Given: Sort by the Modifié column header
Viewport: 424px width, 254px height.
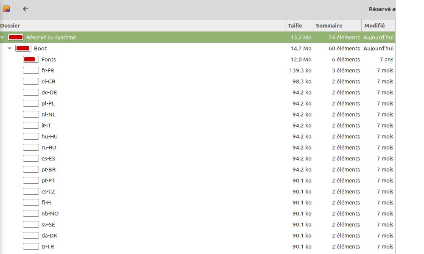Looking at the screenshot, I should [378, 26].
